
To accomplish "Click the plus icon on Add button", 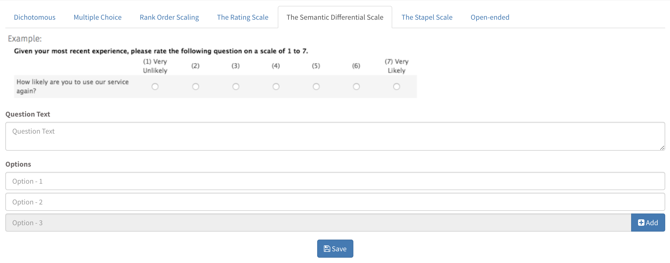I will pos(641,223).
